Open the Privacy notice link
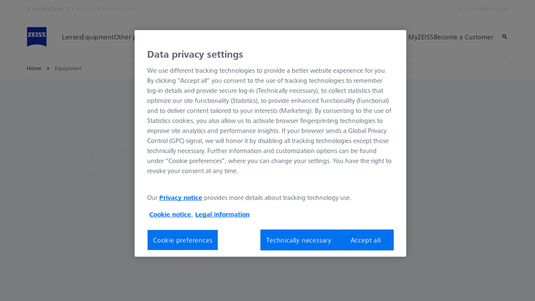The image size is (535, 301). coord(181,198)
